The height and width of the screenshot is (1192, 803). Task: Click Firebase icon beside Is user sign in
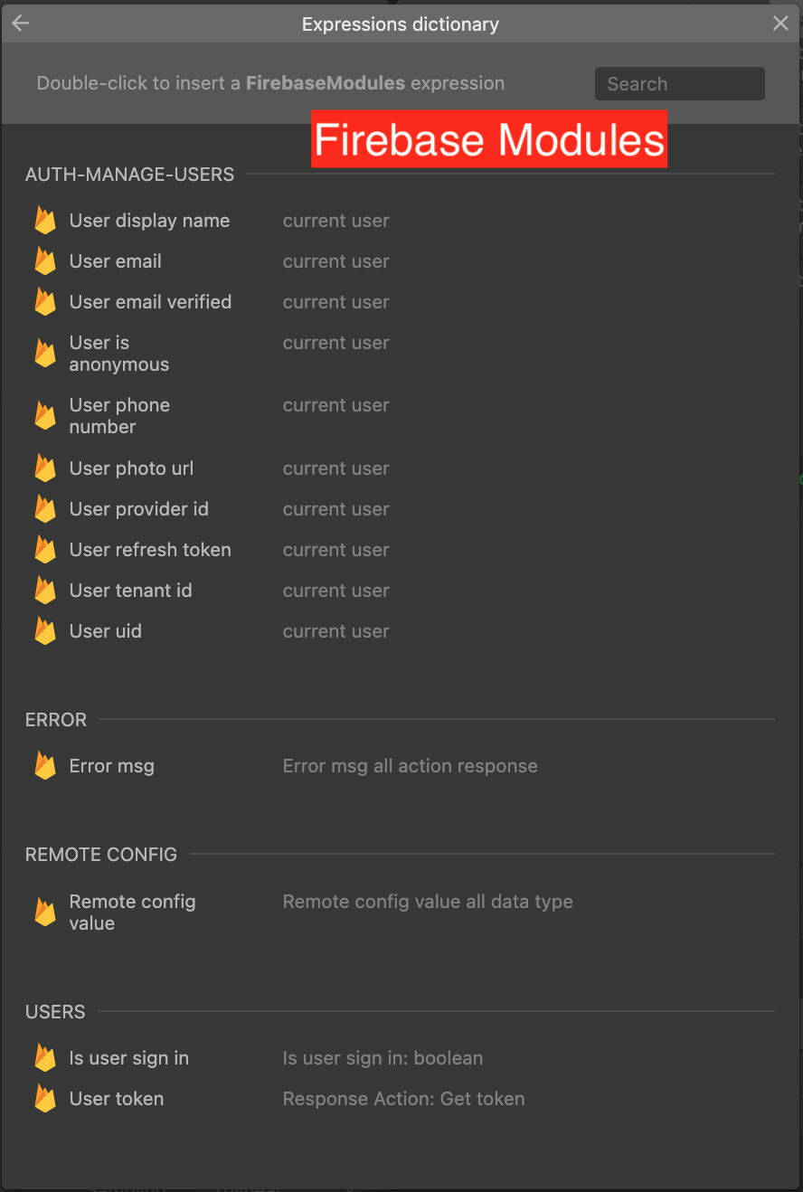[45, 1058]
